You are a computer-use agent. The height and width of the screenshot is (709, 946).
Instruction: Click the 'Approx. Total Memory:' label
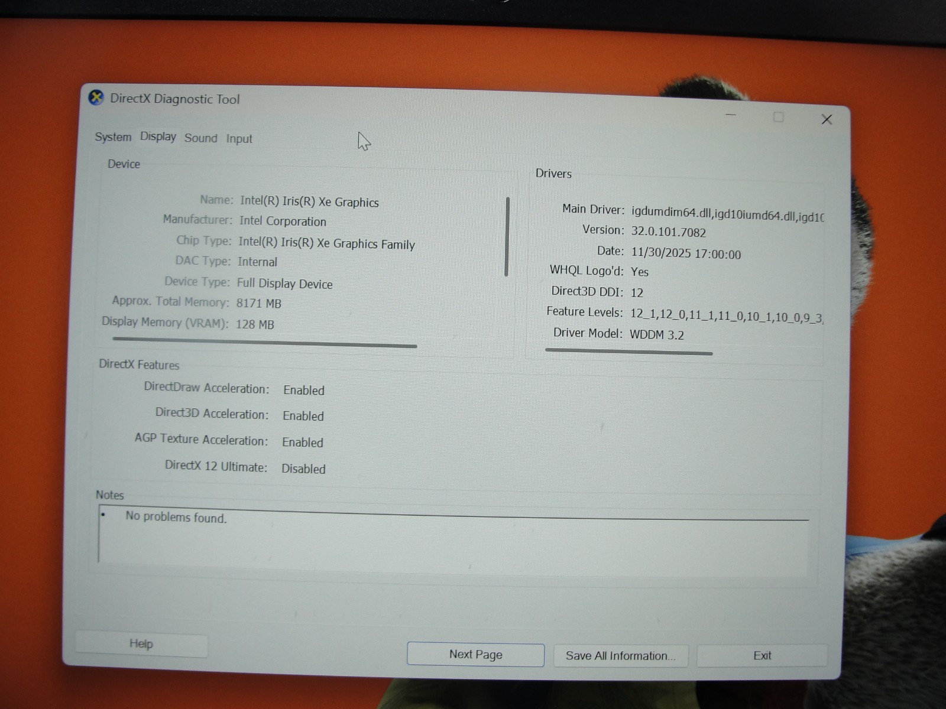170,301
